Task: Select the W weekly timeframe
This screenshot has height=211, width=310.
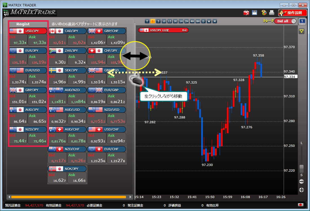Action: (x=209, y=21)
